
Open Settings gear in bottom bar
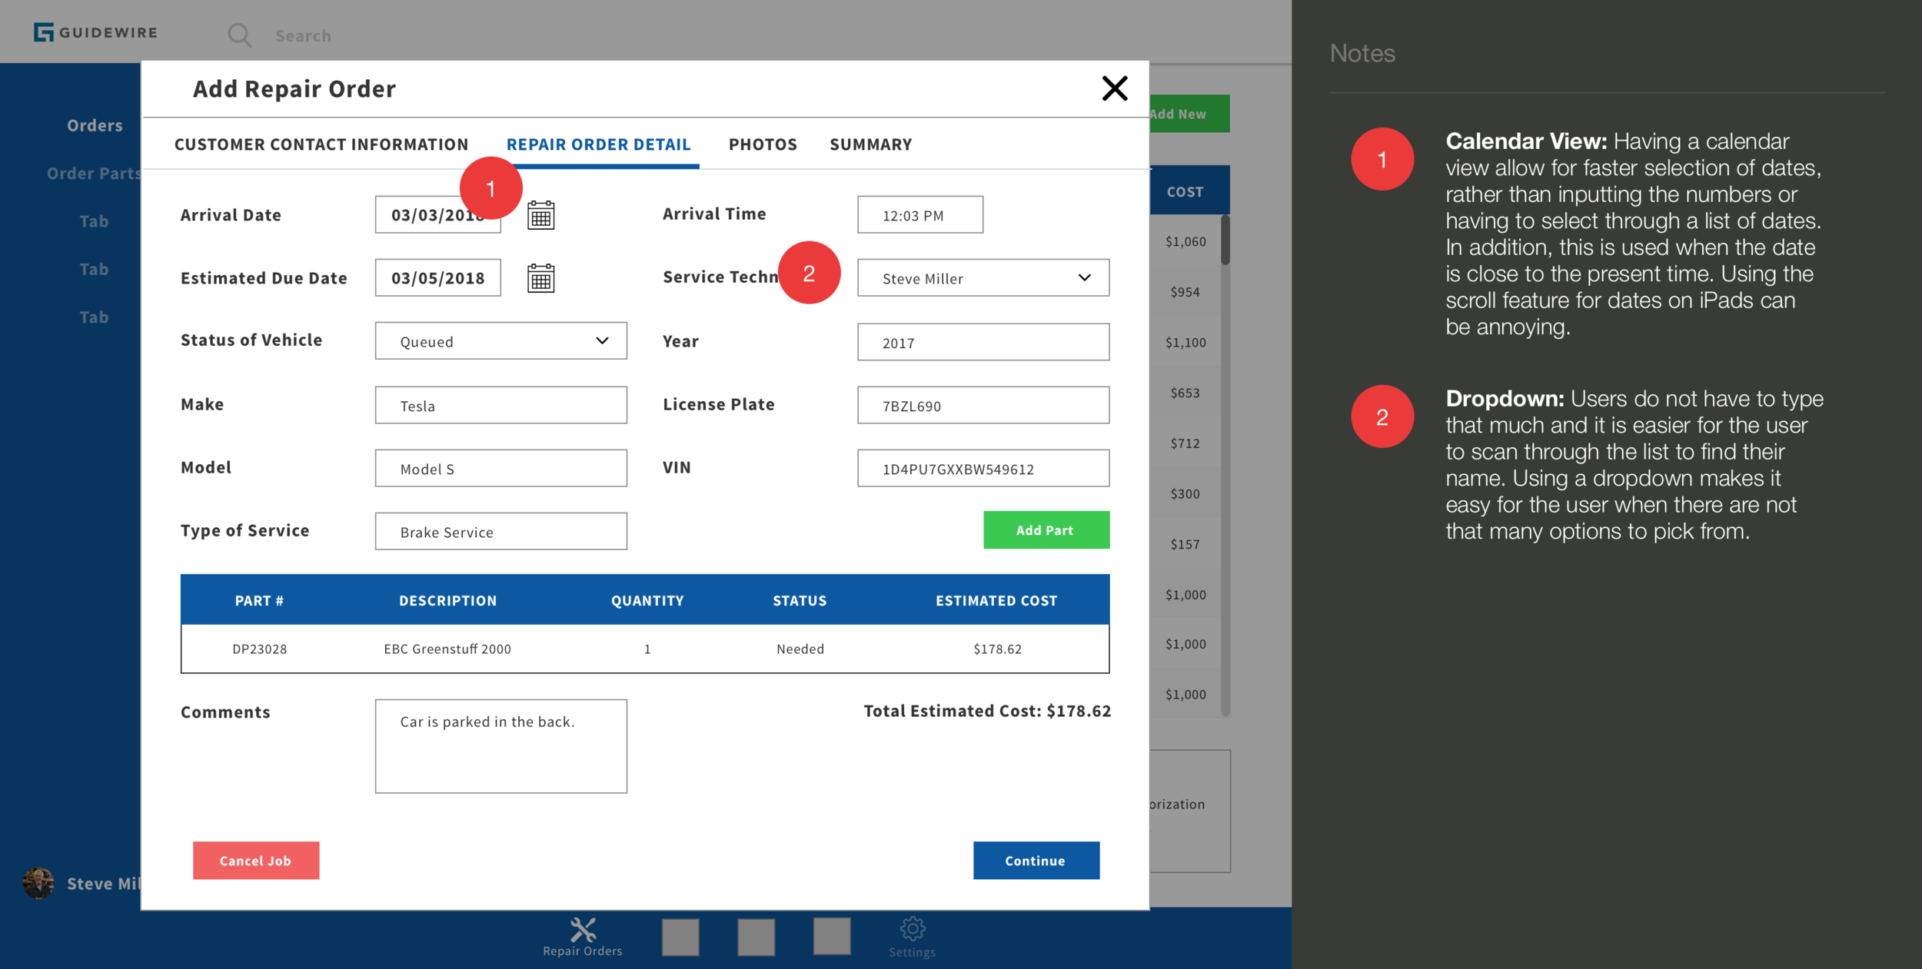[912, 930]
